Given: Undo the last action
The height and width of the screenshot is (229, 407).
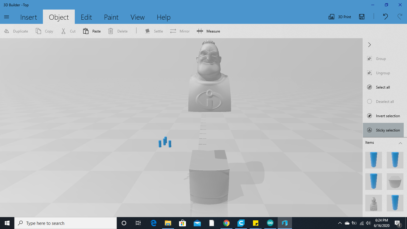Looking at the screenshot, I should [385, 17].
